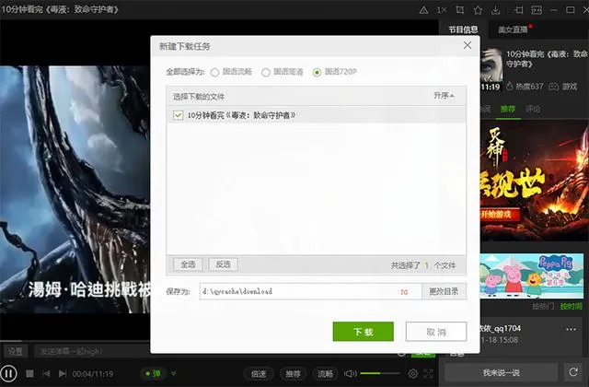The image size is (589, 387).
Task: Sort comments 按热门
Action: (543, 307)
